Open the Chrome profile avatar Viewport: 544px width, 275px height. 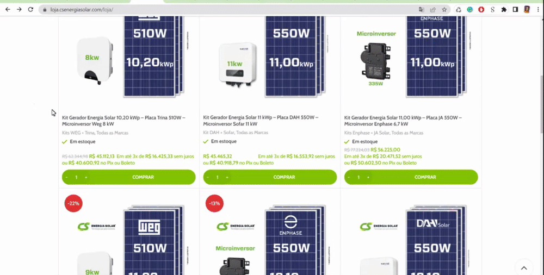tap(527, 10)
